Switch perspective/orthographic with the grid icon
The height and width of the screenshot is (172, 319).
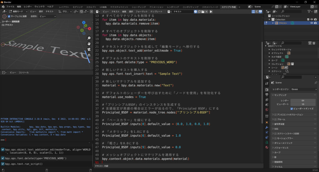tap(89, 55)
